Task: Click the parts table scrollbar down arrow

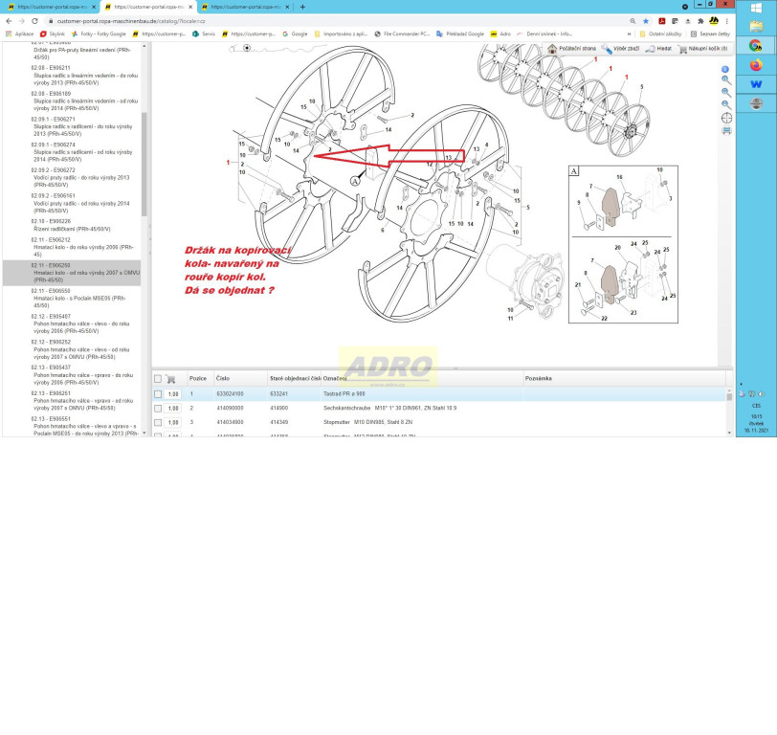Action: click(x=729, y=433)
